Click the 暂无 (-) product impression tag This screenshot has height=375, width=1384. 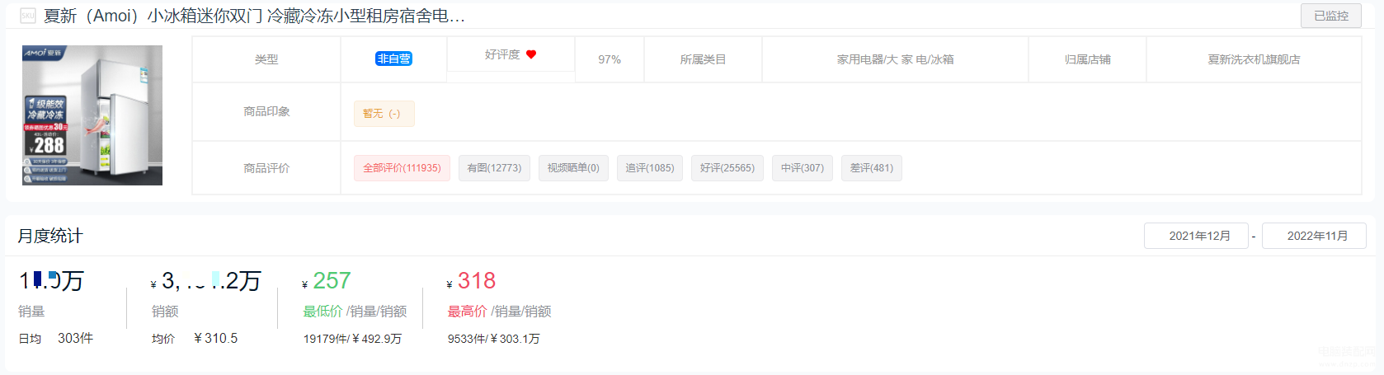[x=384, y=114]
